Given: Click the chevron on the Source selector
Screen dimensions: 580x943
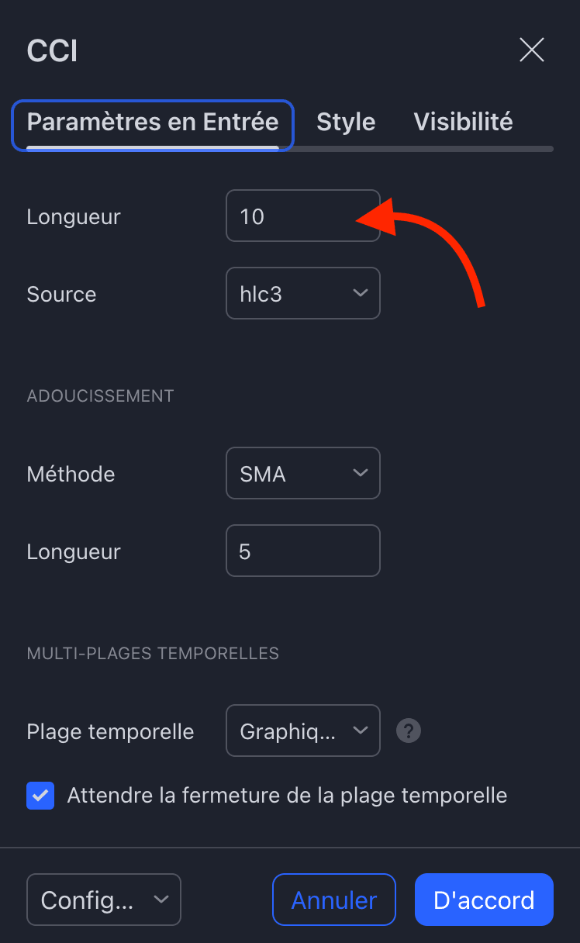Looking at the screenshot, I should (359, 293).
